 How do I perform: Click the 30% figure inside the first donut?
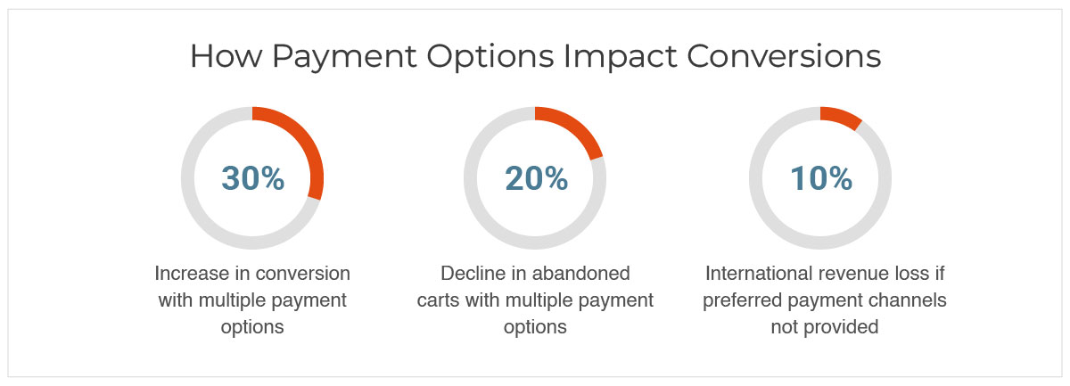coord(252,178)
